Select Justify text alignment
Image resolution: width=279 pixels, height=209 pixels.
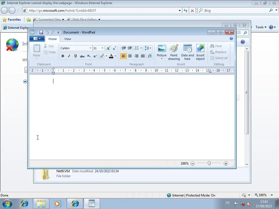143,56
